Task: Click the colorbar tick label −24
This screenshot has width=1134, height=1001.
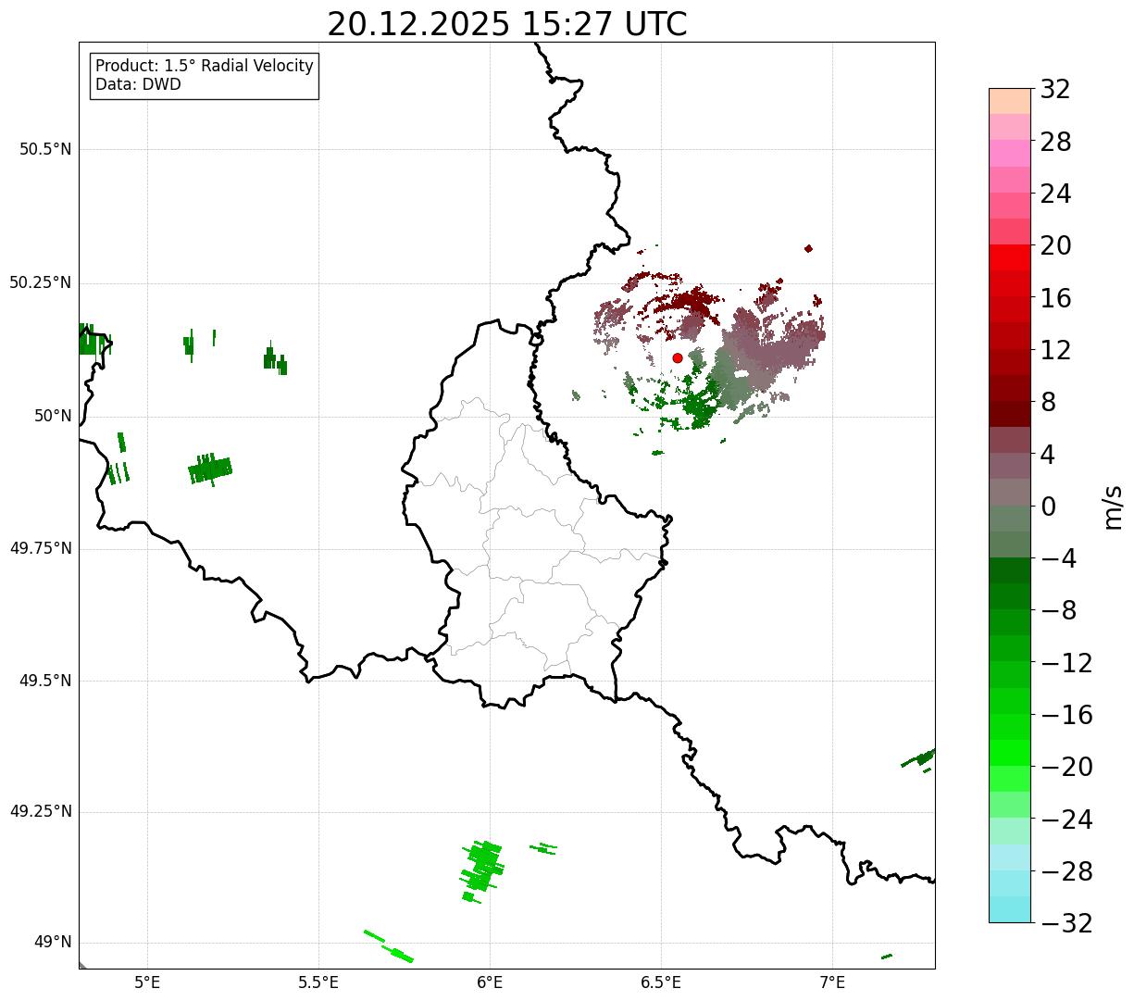Action: point(1066,820)
